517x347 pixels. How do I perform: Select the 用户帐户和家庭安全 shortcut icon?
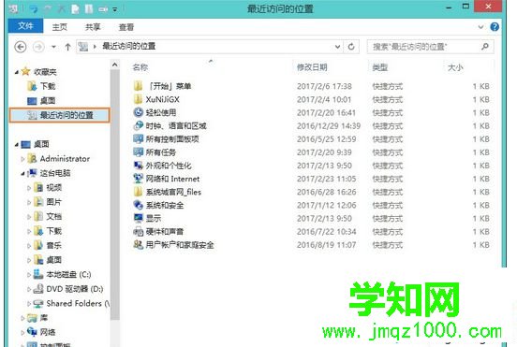139,245
